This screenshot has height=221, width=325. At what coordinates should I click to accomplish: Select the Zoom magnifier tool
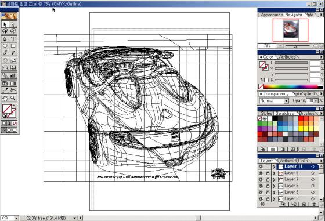(13, 99)
